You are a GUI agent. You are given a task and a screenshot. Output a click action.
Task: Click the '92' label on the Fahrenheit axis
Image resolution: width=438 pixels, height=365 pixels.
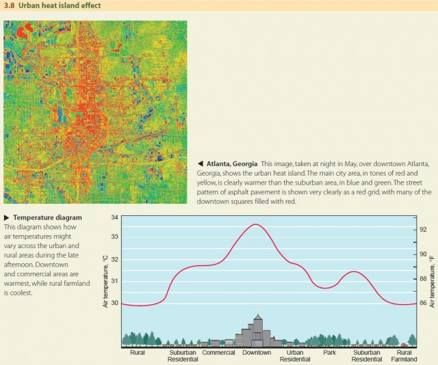423,230
